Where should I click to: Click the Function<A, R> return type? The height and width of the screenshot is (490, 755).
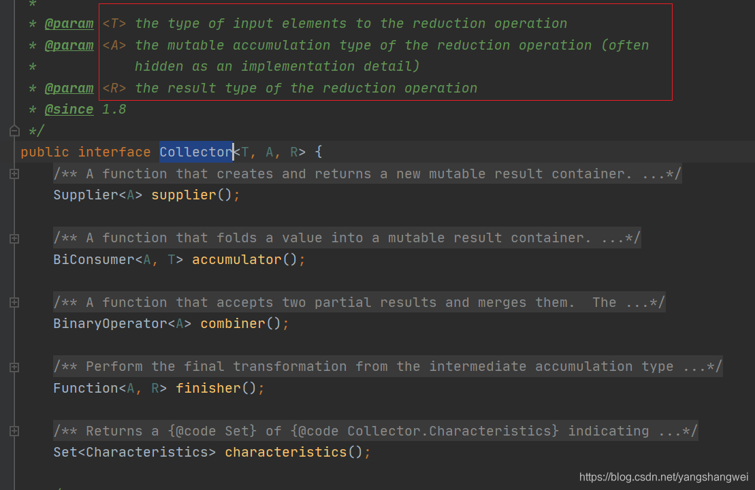coord(110,388)
